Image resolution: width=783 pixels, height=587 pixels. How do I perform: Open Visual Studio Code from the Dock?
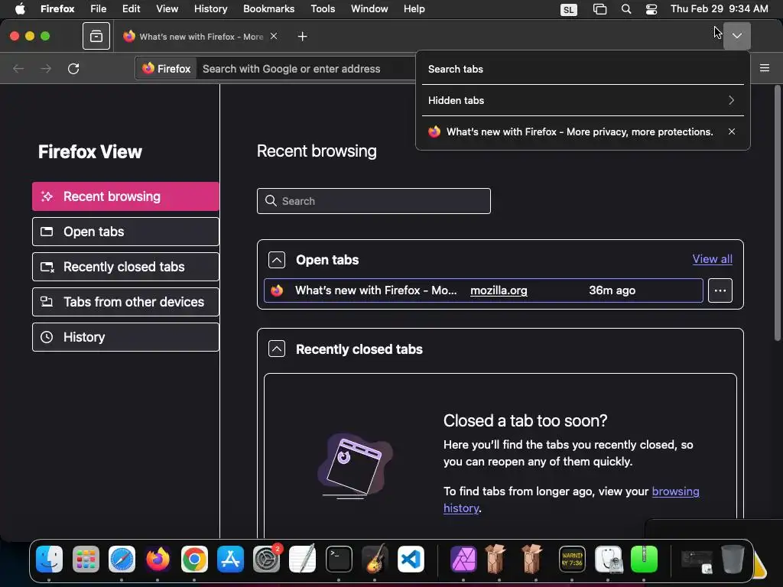pyautogui.click(x=411, y=559)
